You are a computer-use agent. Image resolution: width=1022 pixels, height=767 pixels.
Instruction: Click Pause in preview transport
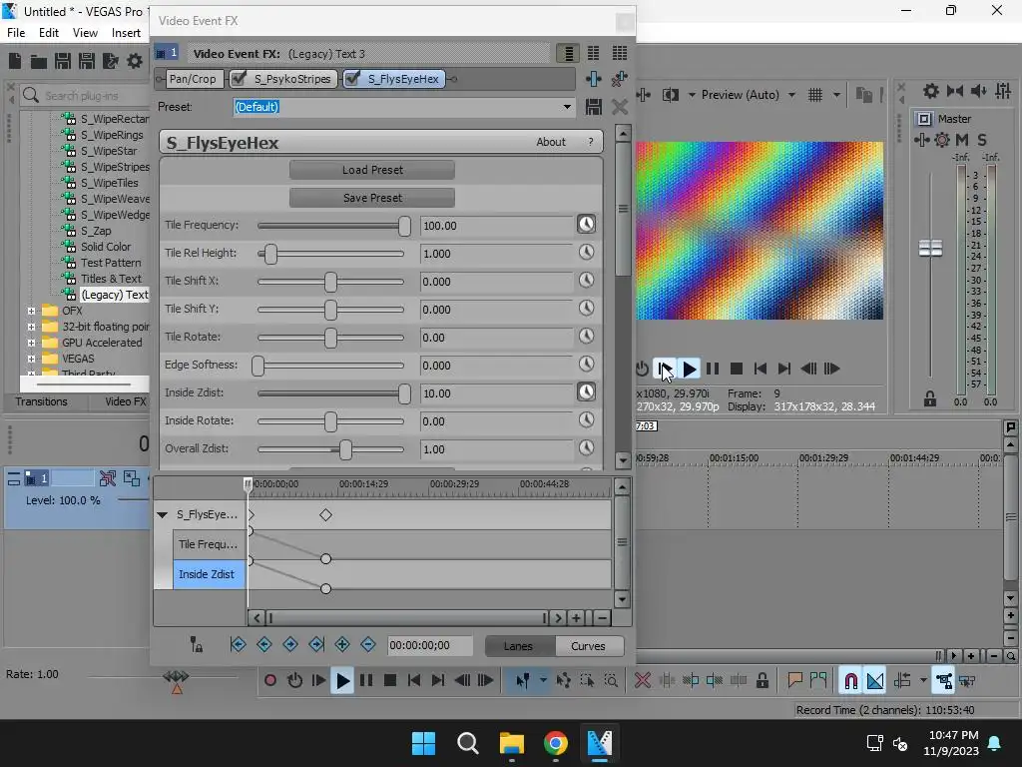pyautogui.click(x=713, y=370)
